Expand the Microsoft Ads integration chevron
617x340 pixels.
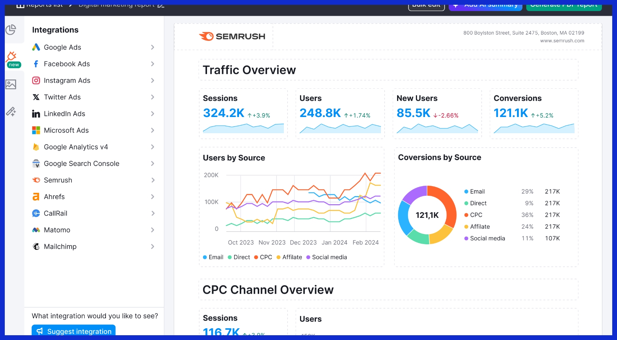click(153, 130)
